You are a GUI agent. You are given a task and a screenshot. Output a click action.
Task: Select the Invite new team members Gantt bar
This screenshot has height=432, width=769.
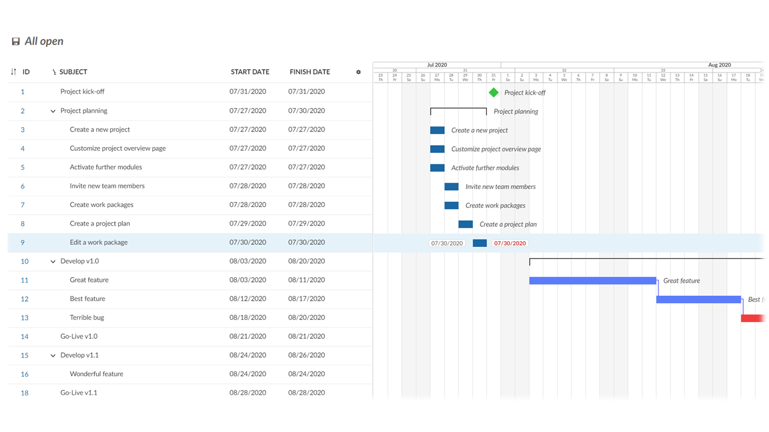click(451, 187)
